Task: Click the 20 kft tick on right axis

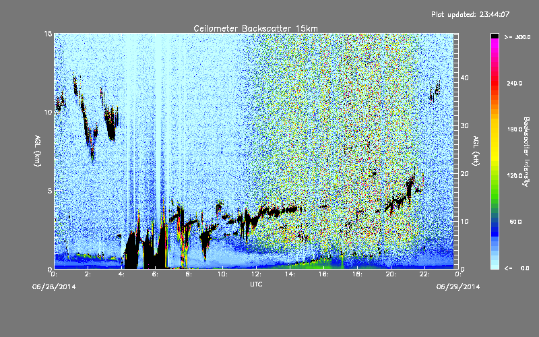Action: (464, 173)
